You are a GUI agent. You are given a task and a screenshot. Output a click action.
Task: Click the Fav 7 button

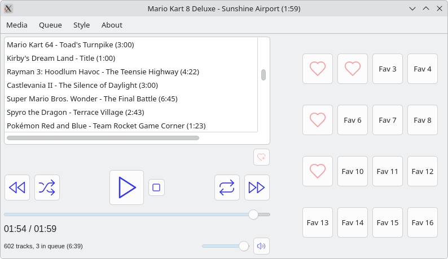388,120
